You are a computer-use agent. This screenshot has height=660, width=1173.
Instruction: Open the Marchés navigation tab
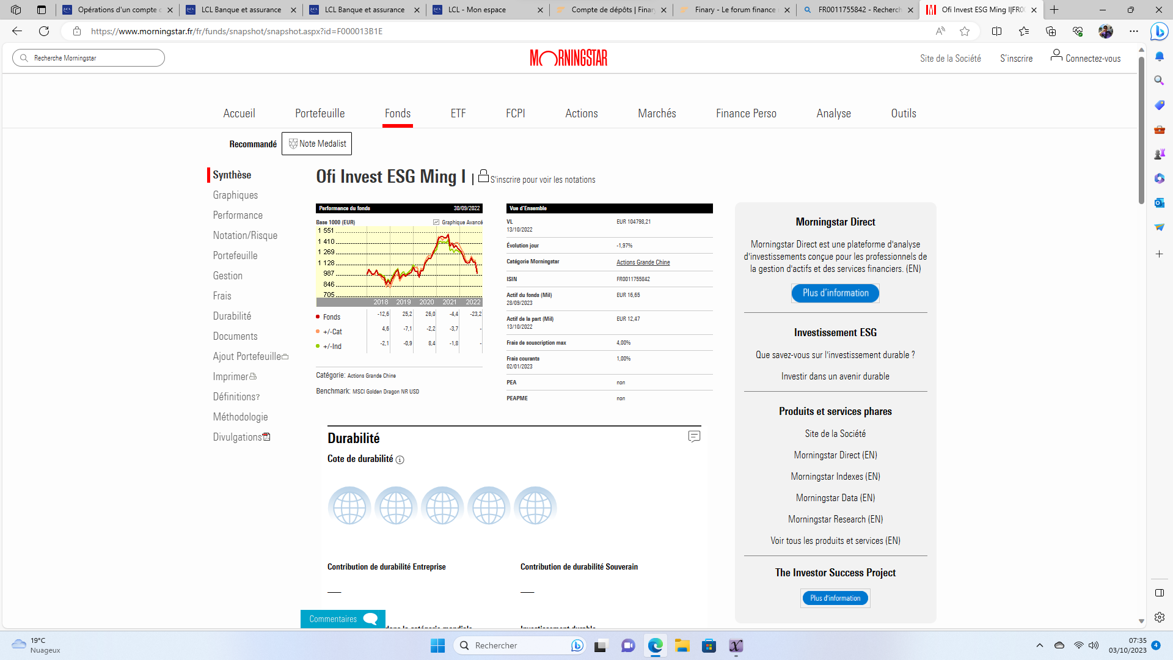(x=657, y=114)
